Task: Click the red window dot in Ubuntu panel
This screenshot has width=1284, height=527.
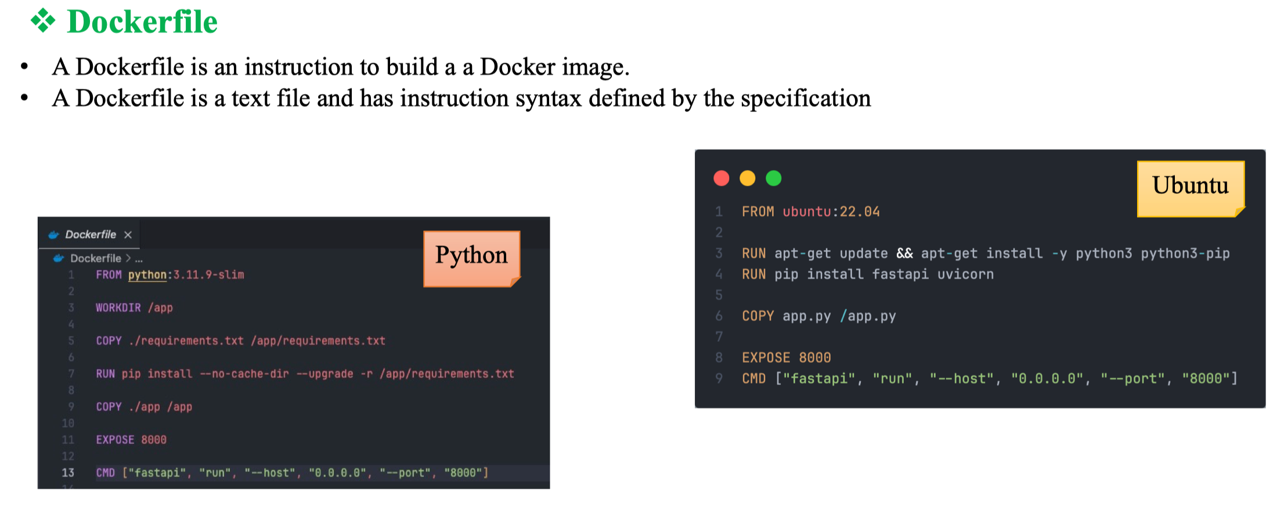Action: point(722,178)
